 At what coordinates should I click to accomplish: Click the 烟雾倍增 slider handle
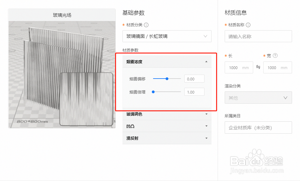click(x=153, y=92)
